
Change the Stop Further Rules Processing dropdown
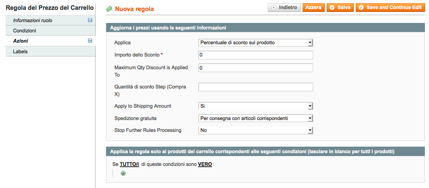click(x=255, y=130)
